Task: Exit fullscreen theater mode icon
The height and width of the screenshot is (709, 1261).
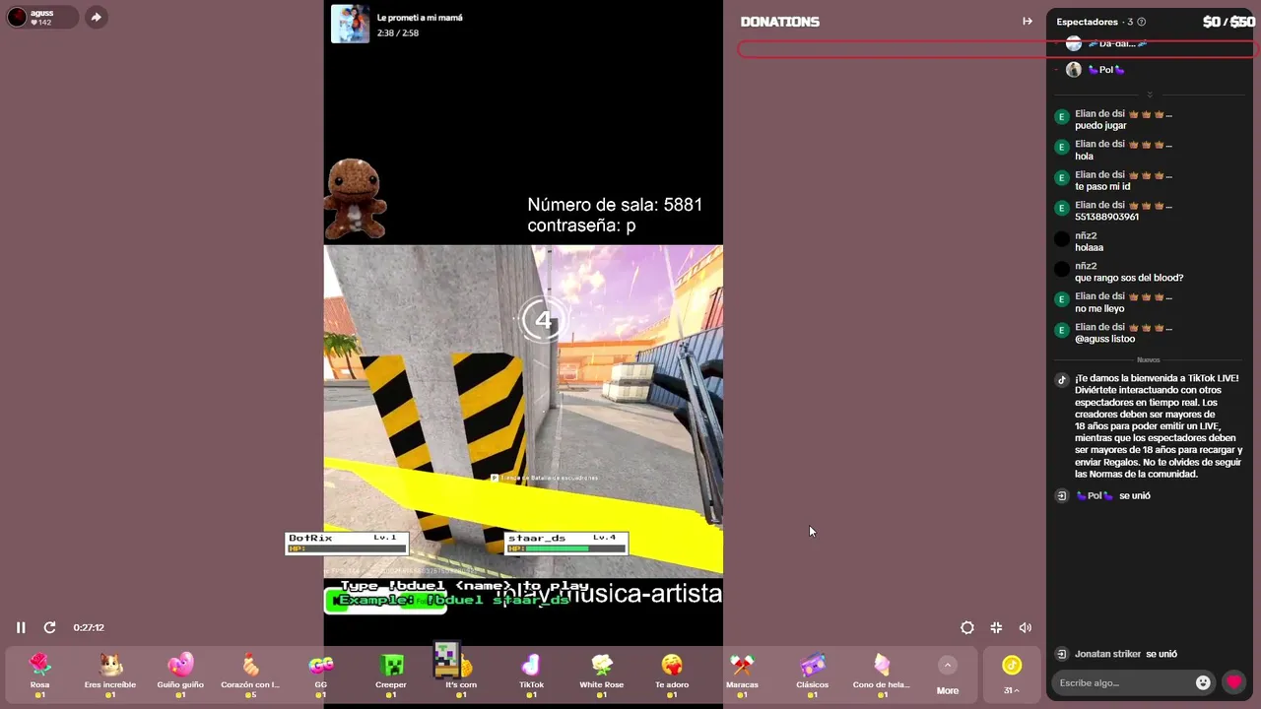Action: tap(996, 627)
